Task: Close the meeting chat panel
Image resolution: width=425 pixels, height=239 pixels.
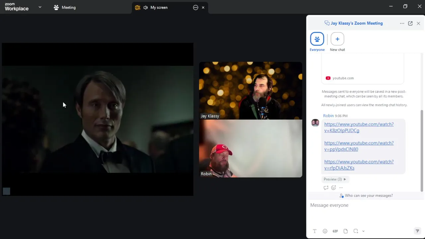Action: [418, 23]
